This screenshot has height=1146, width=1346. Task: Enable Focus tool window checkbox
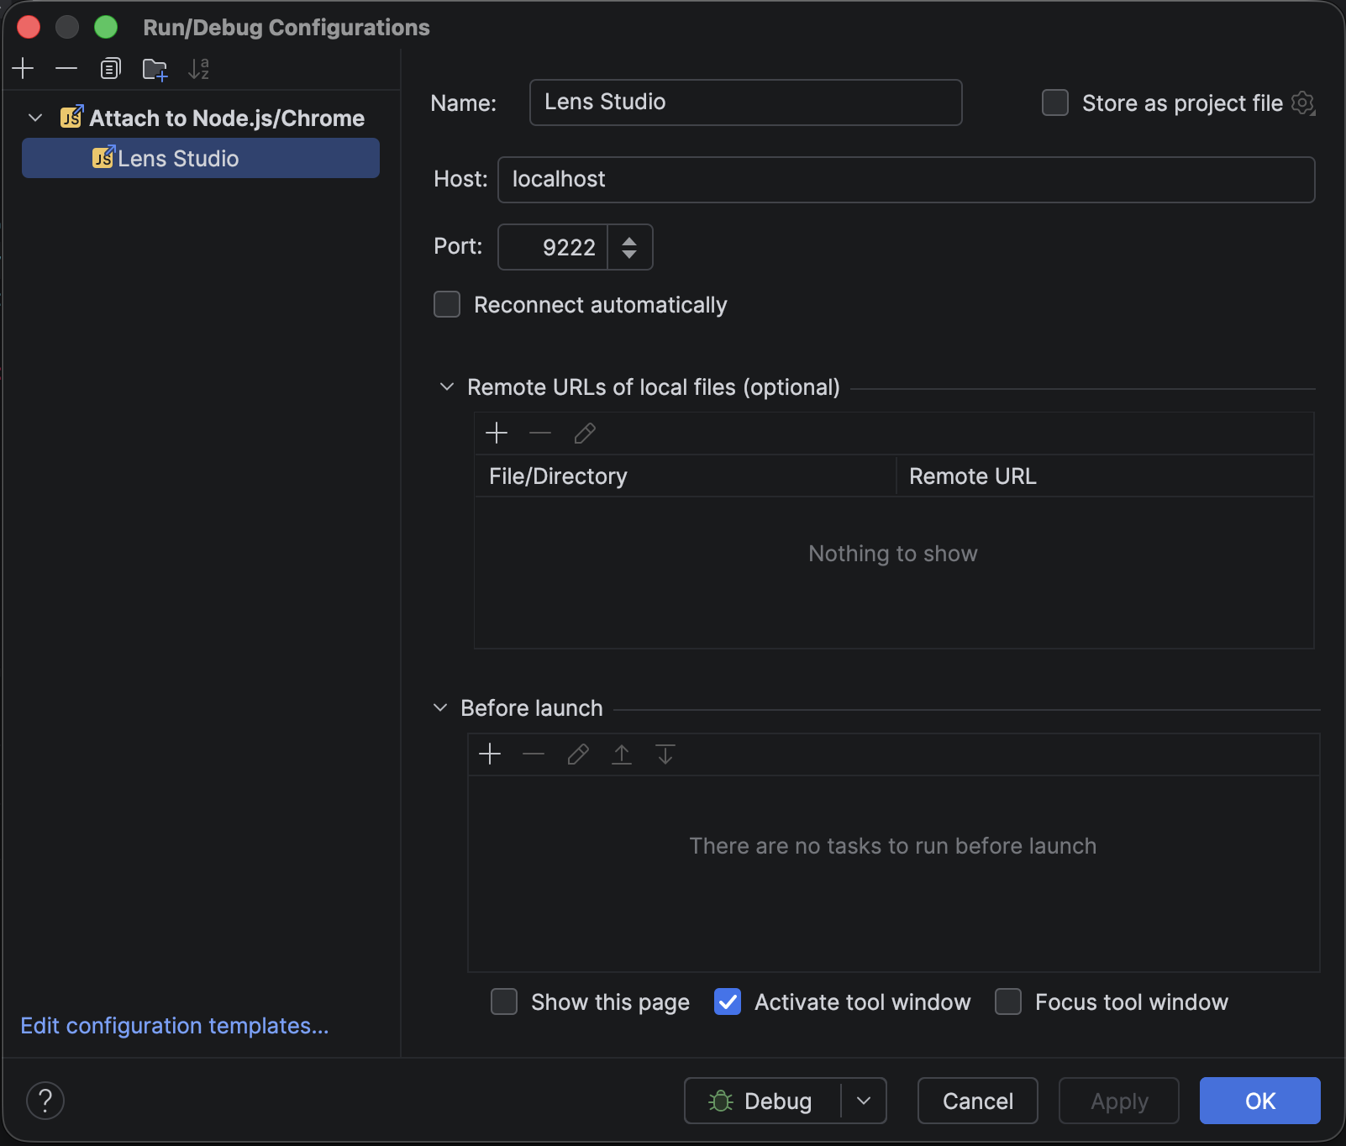1008,1001
